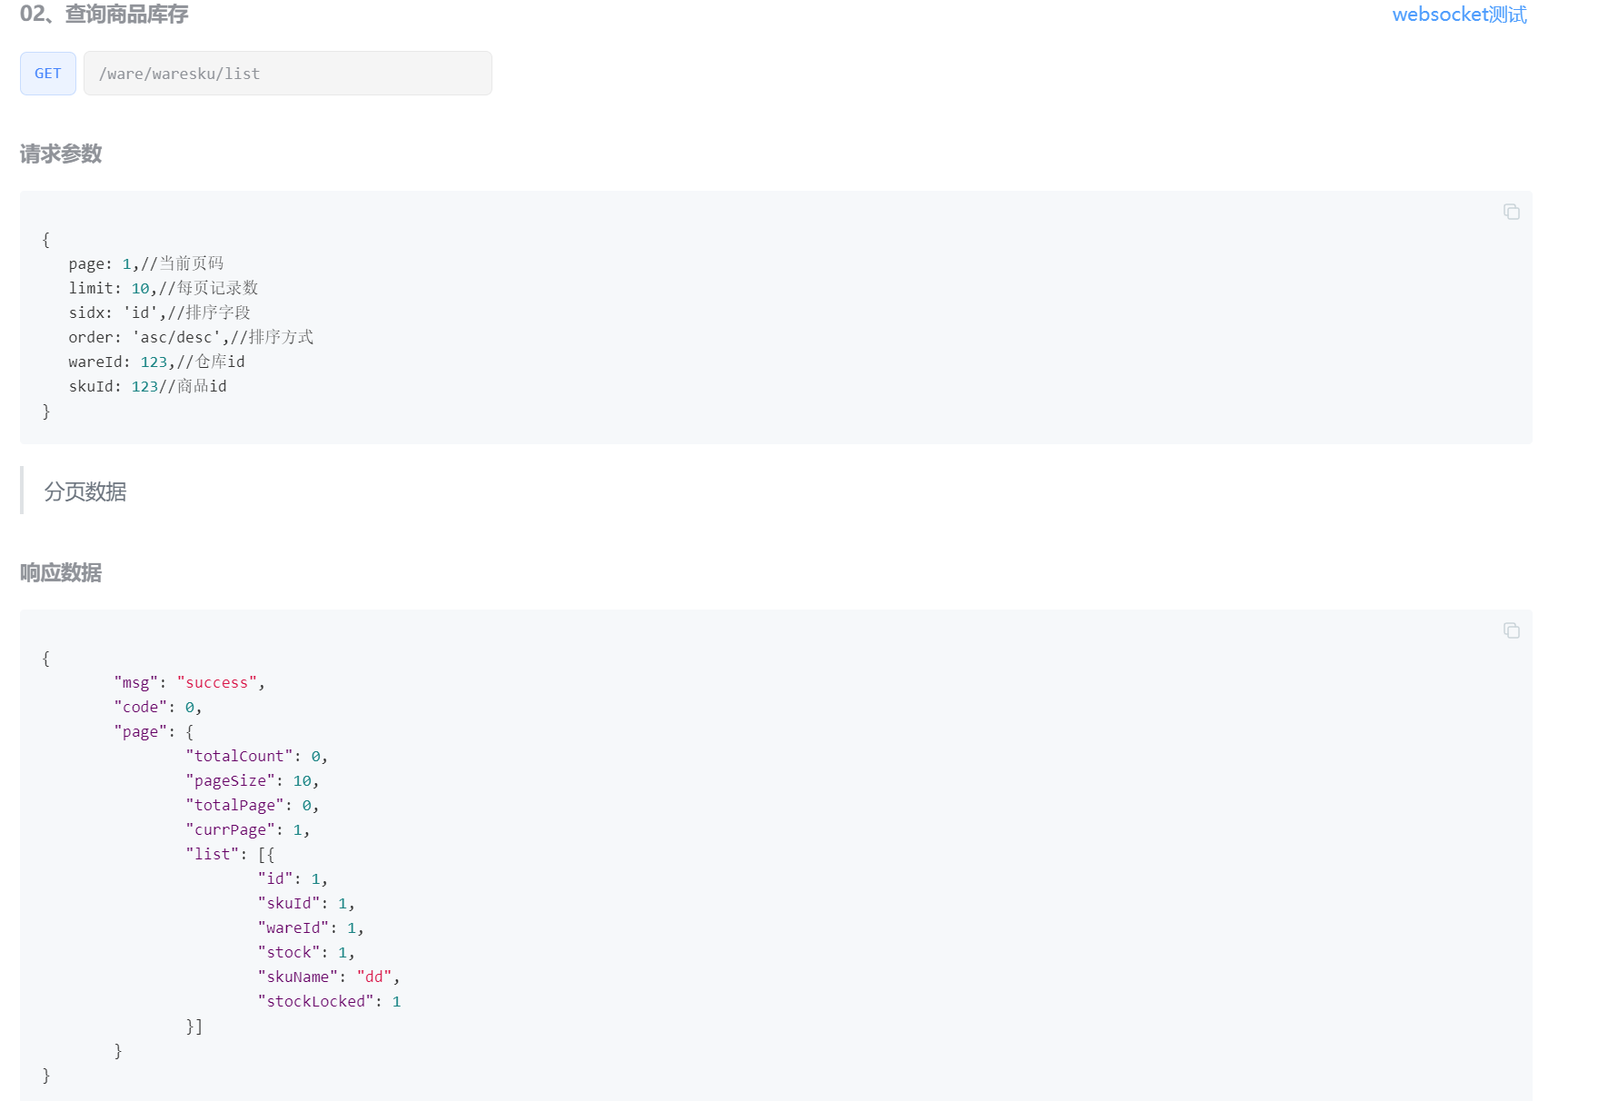The image size is (1618, 1101).
Task: Click the 响应数据 section heading
Action: click(x=61, y=573)
